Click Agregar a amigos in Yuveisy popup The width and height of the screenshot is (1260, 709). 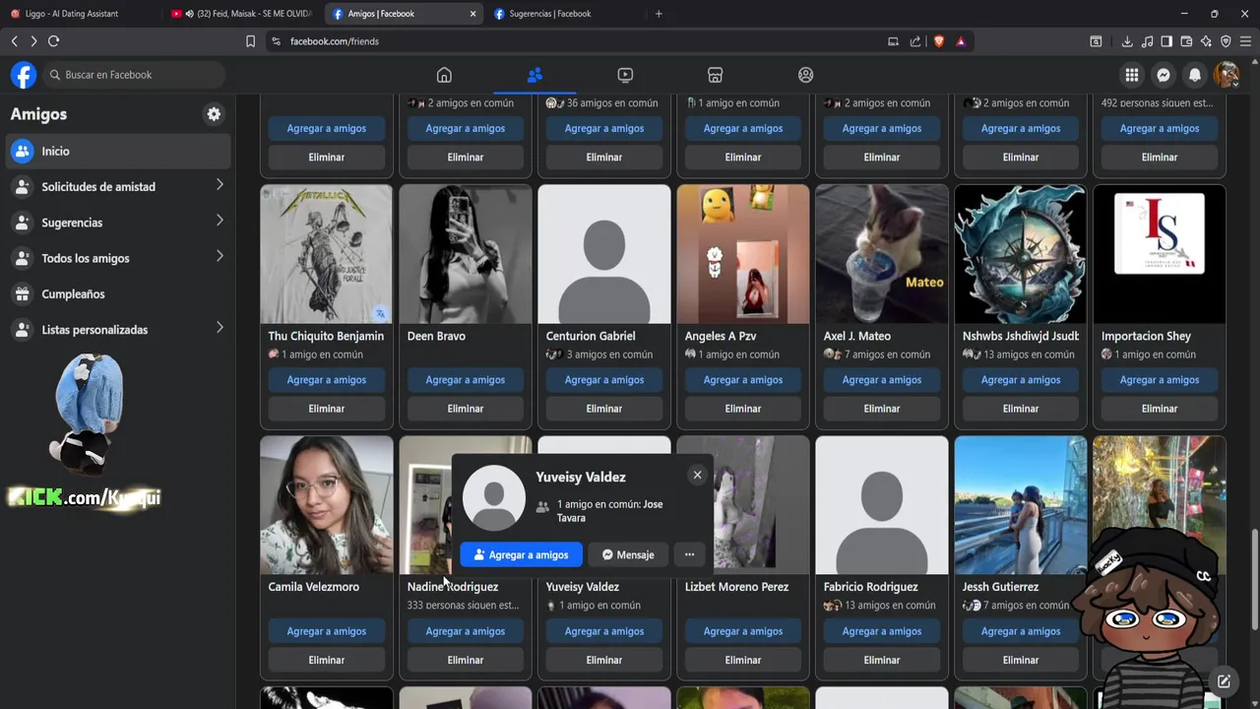(x=521, y=554)
